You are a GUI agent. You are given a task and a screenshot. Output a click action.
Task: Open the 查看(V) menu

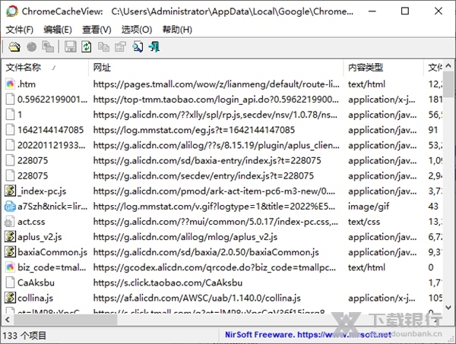[97, 30]
